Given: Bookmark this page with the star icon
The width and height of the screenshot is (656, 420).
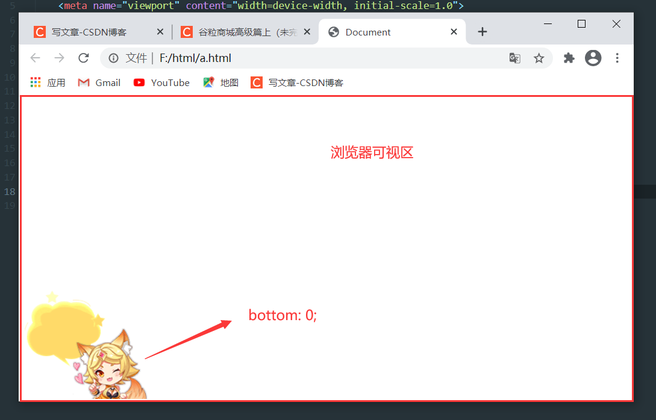Looking at the screenshot, I should click(539, 58).
